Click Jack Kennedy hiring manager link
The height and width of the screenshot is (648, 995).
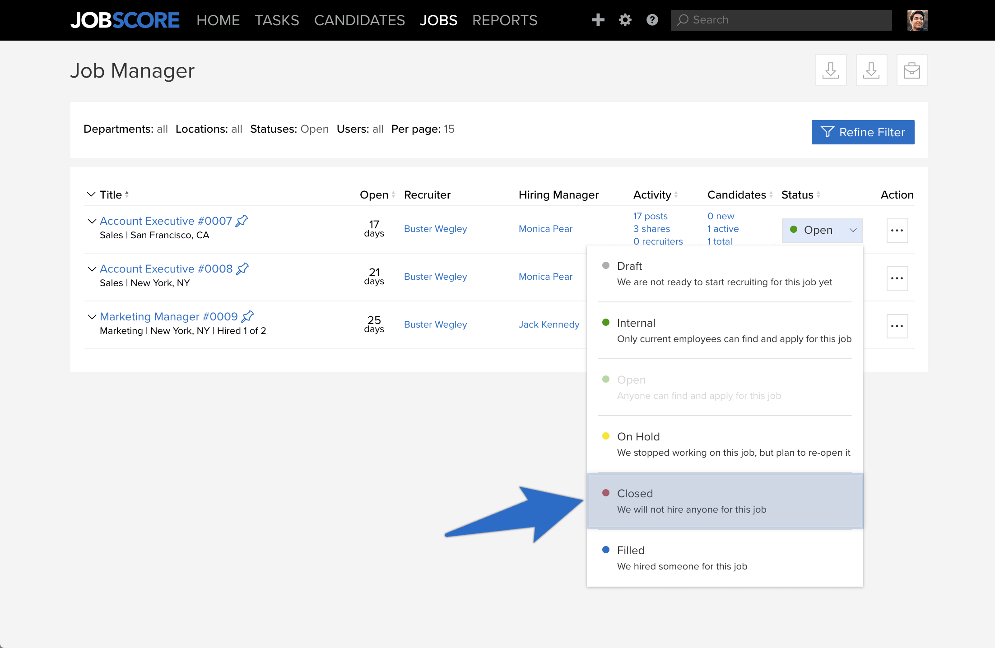click(549, 324)
